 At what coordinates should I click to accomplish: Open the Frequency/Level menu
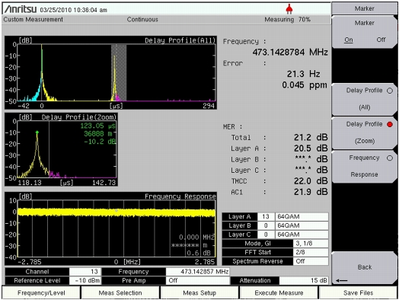tap(41, 293)
